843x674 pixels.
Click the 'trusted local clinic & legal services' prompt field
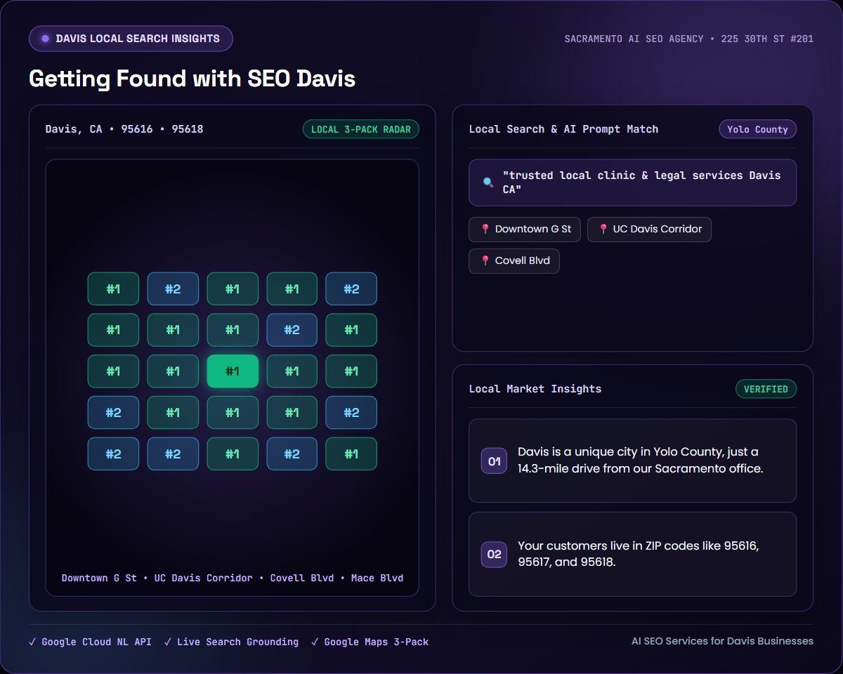tap(633, 183)
